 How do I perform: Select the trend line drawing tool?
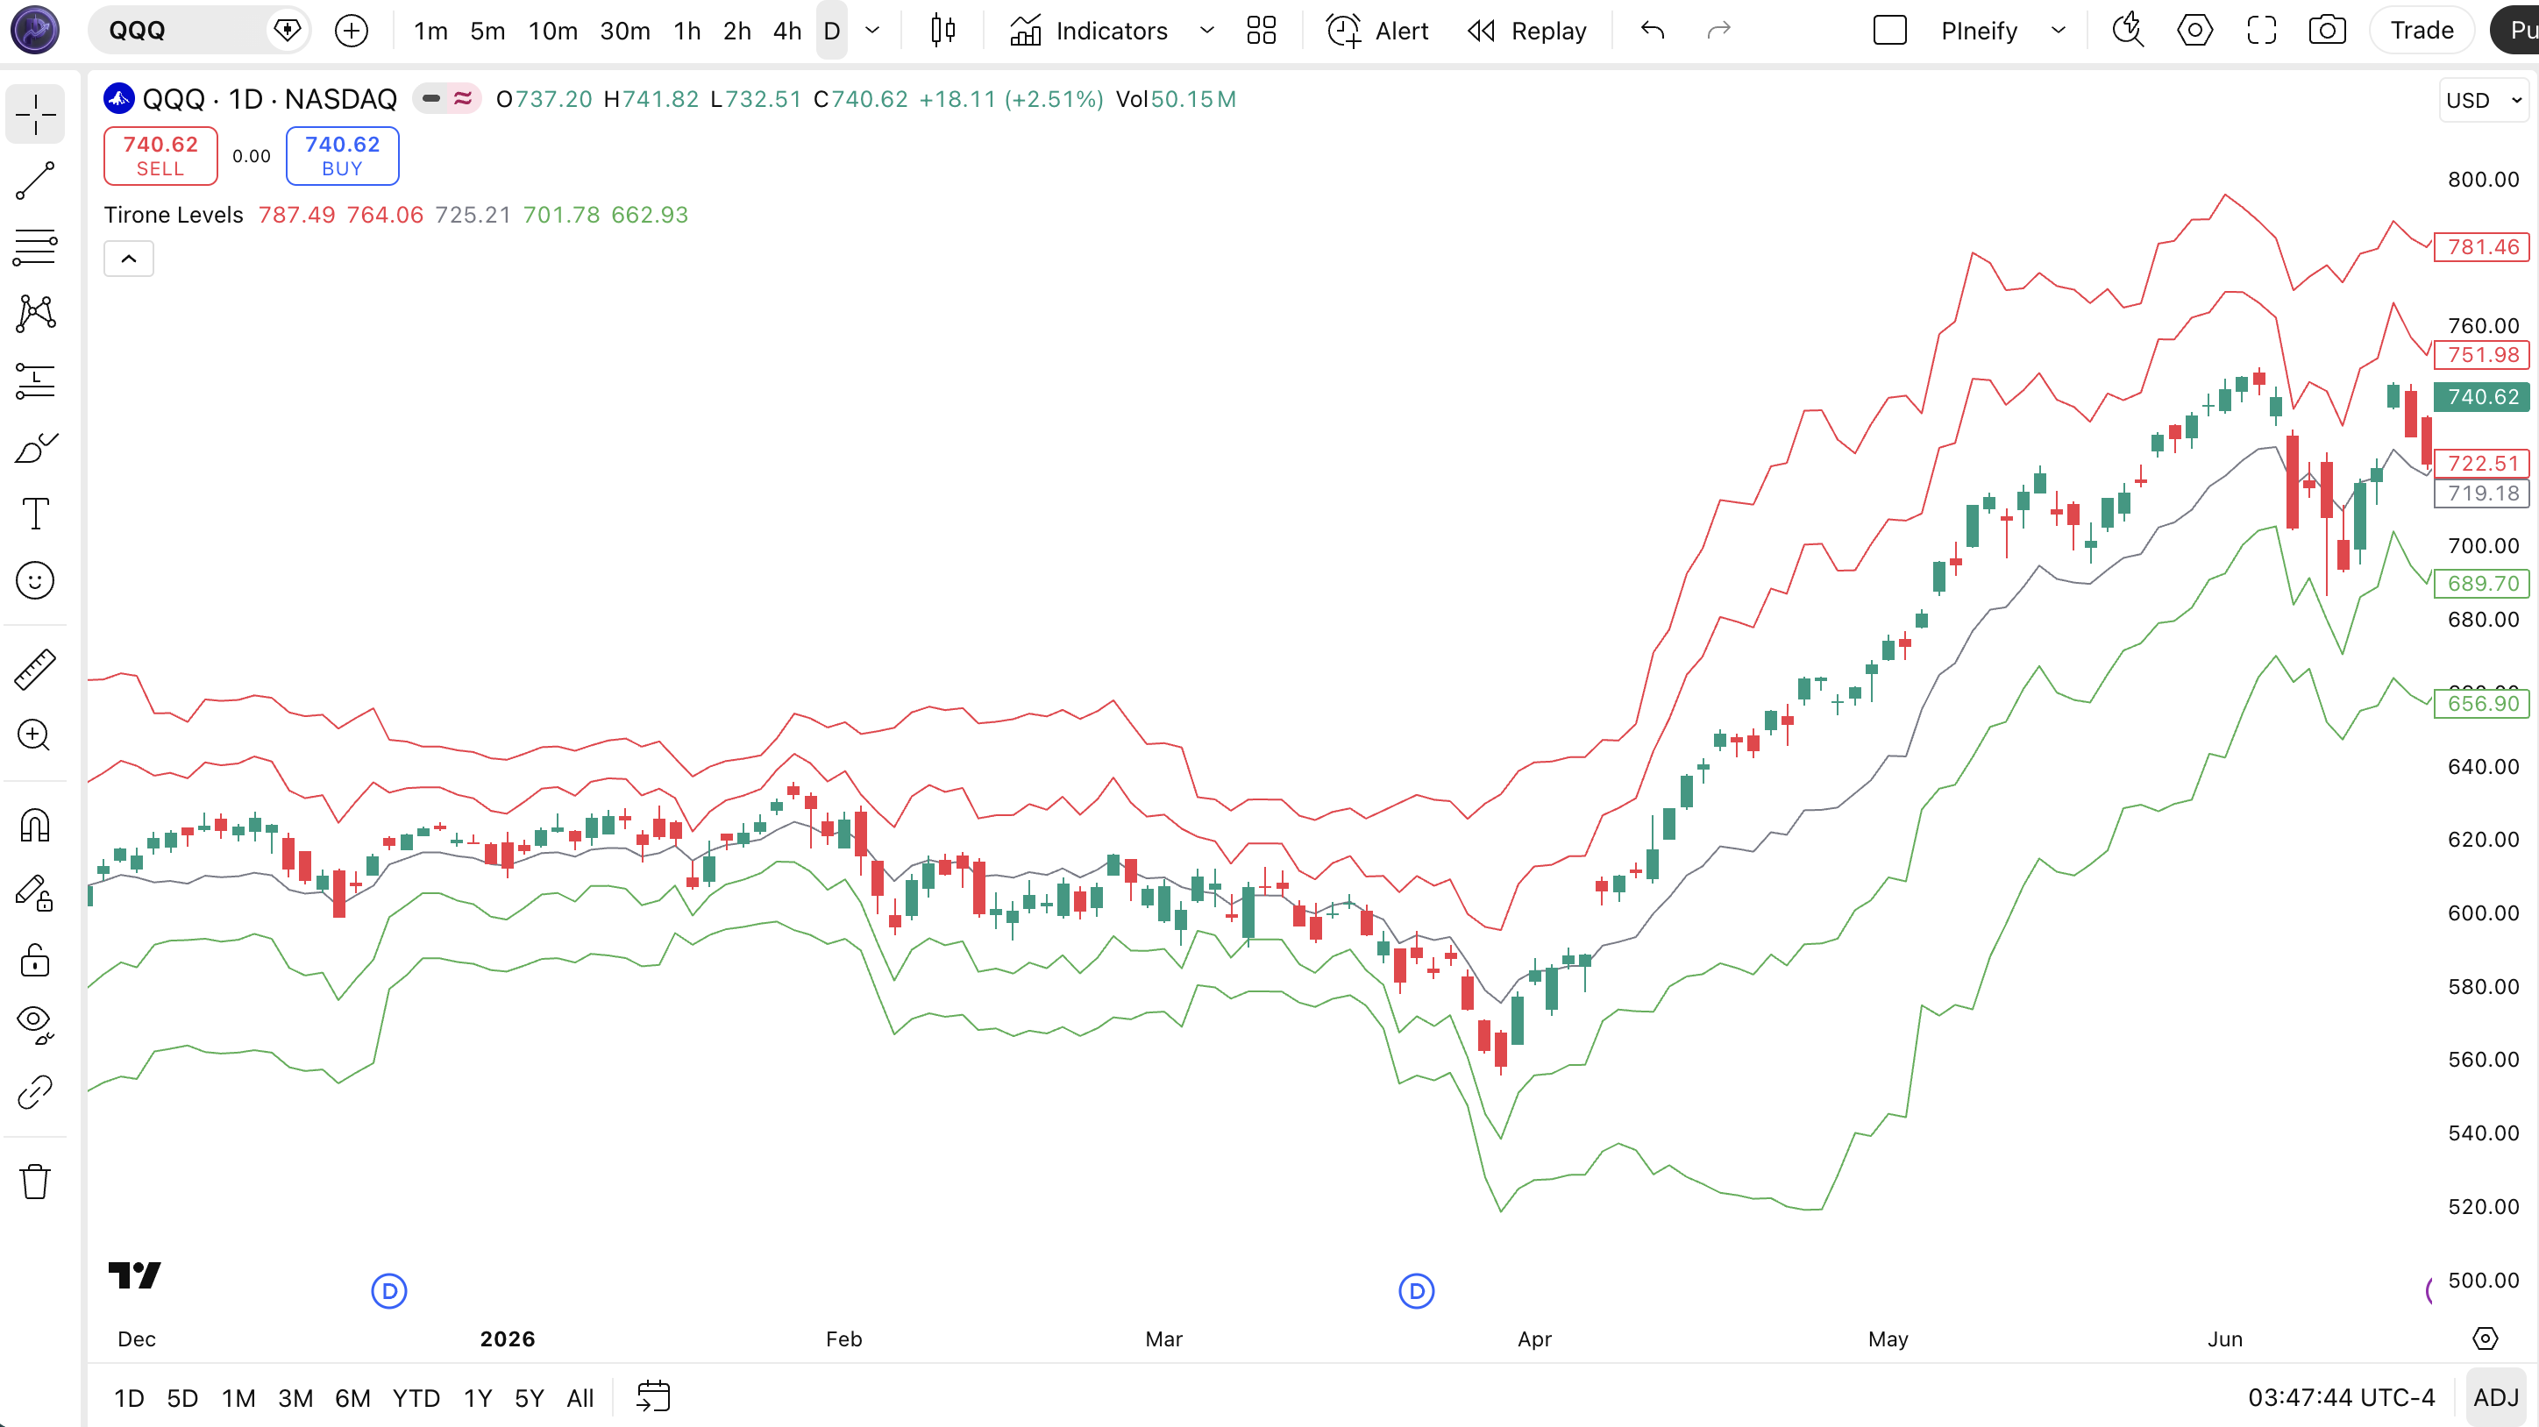coord(35,181)
